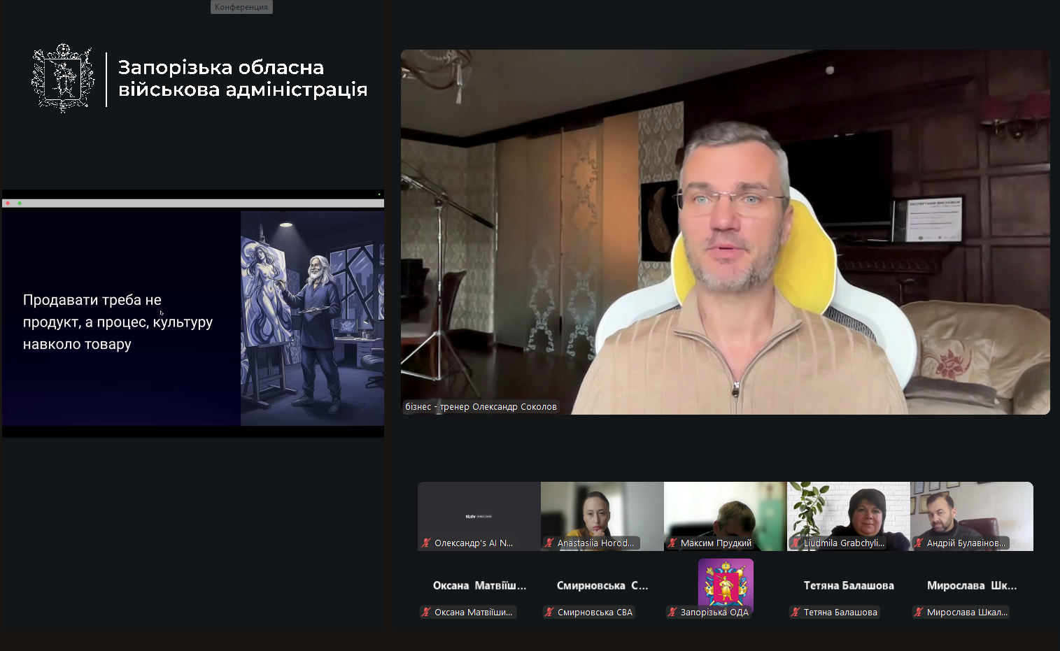Click muted mic icon beside Максим Прудкий
The height and width of the screenshot is (651, 1060).
(672, 543)
